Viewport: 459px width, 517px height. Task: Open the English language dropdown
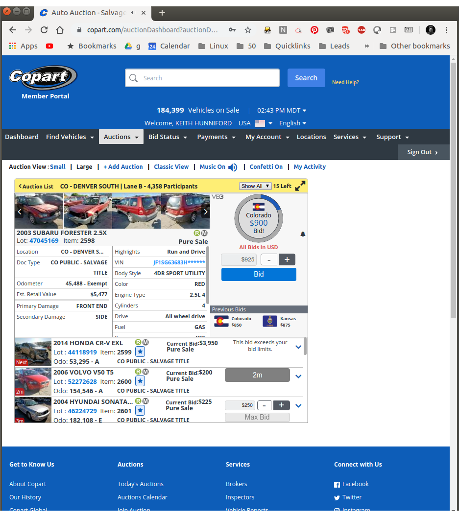pos(292,123)
